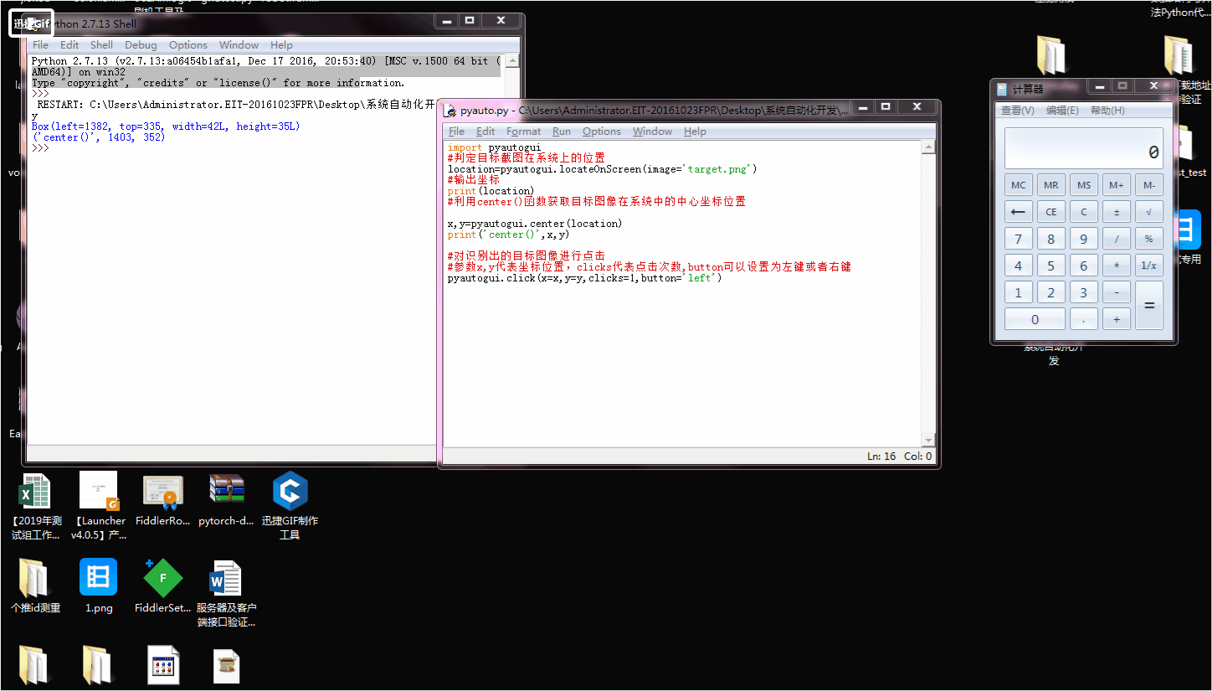
Task: Click the 'Ln: 16' status bar entry
Action: pos(881,456)
